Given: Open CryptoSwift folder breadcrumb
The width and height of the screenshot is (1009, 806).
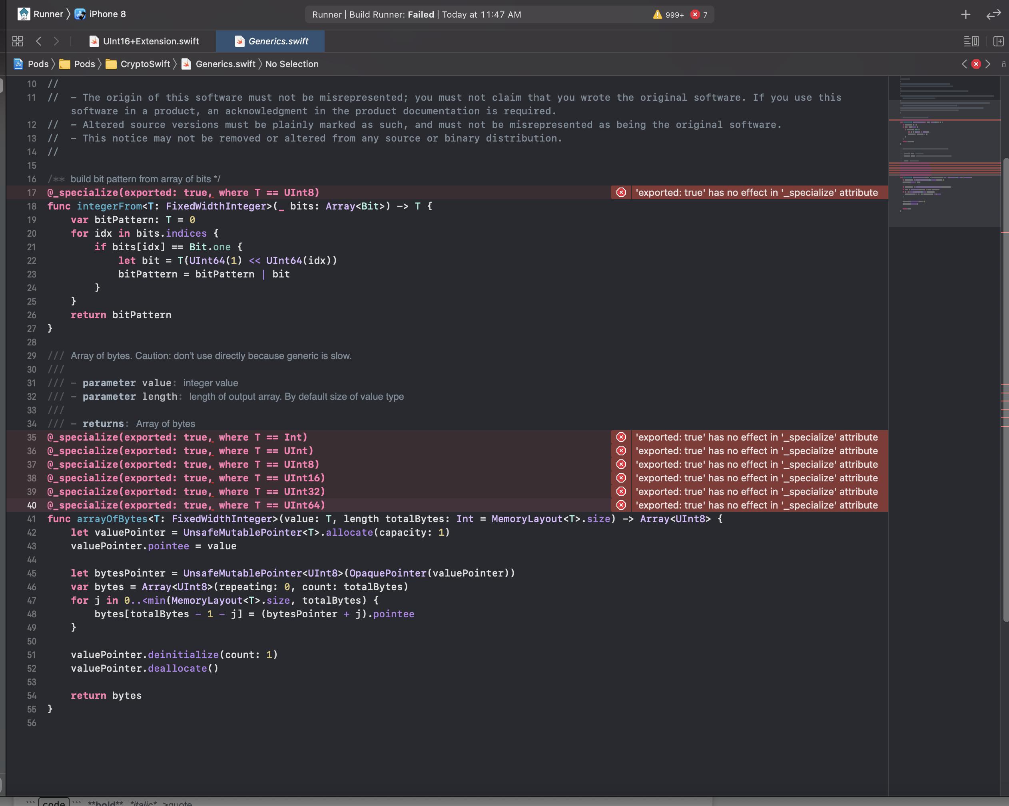Looking at the screenshot, I should pos(138,64).
